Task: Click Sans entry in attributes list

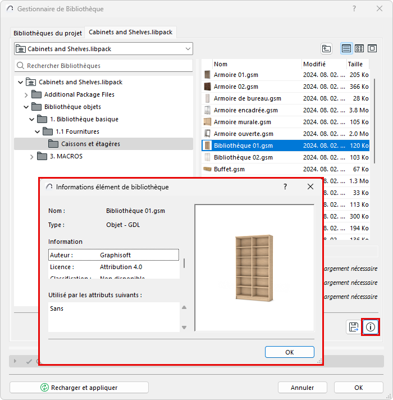Action: click(57, 308)
